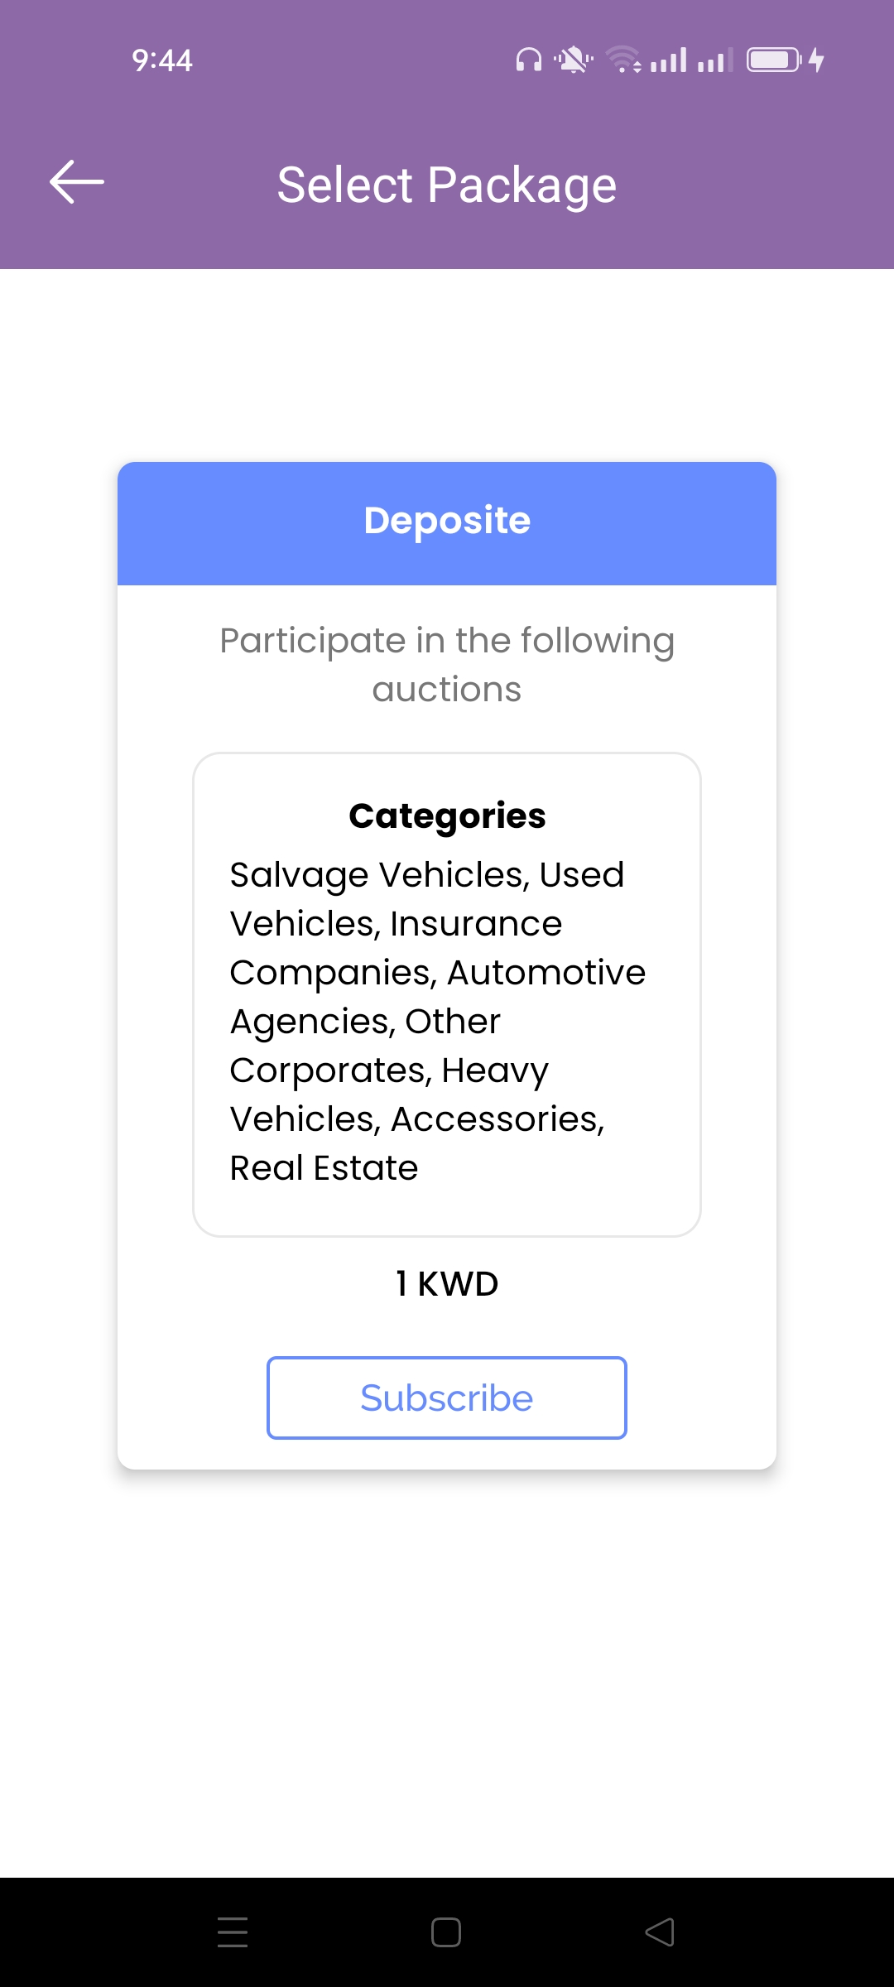Tap the battery indicator icon
Screen dimensions: 894x1987
774,60
